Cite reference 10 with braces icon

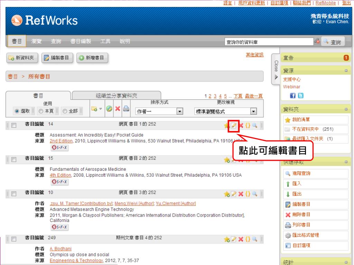(248, 194)
